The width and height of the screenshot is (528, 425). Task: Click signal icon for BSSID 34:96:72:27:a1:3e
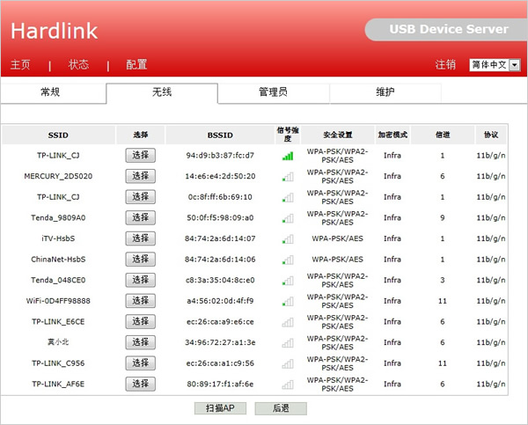click(x=288, y=343)
